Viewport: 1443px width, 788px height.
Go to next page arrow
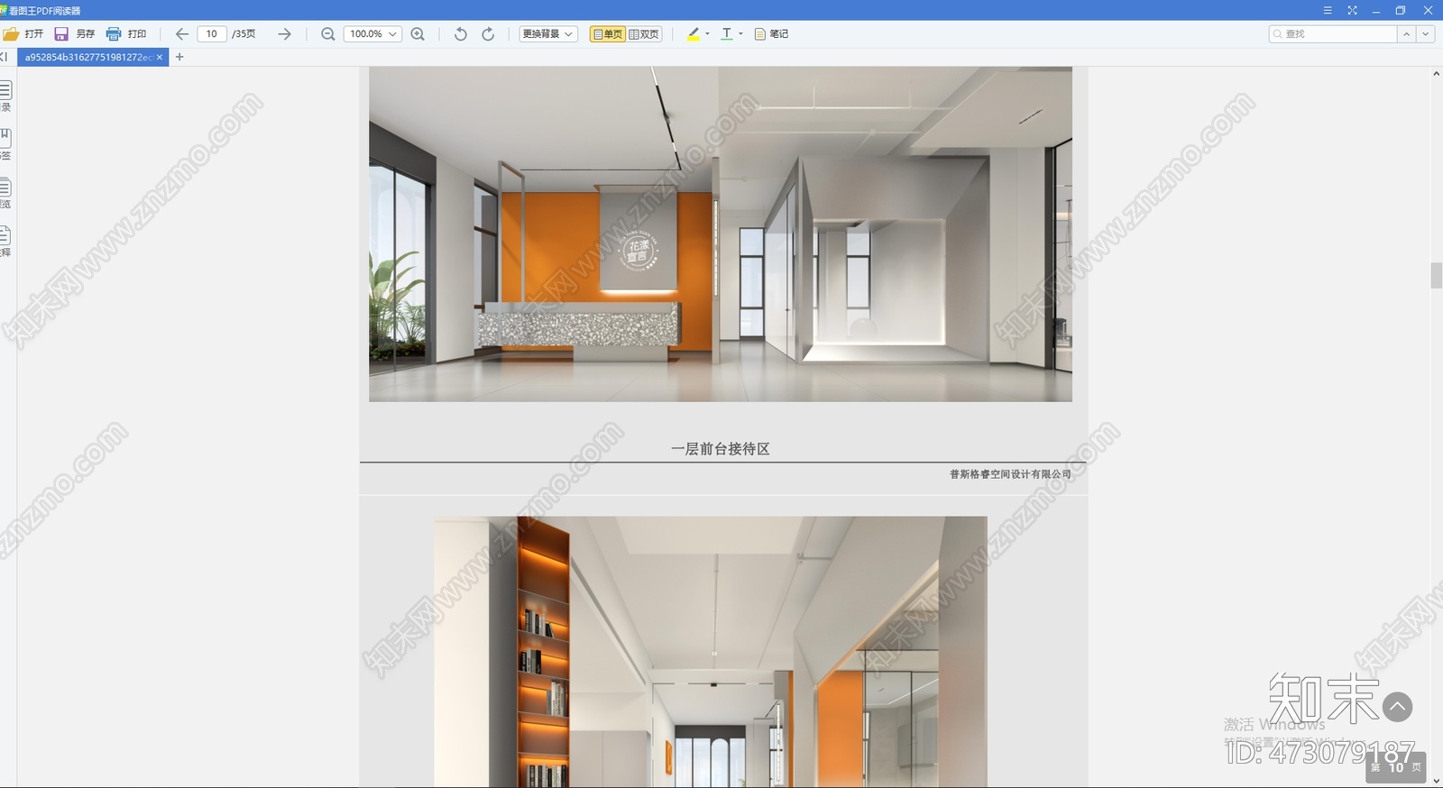point(284,33)
